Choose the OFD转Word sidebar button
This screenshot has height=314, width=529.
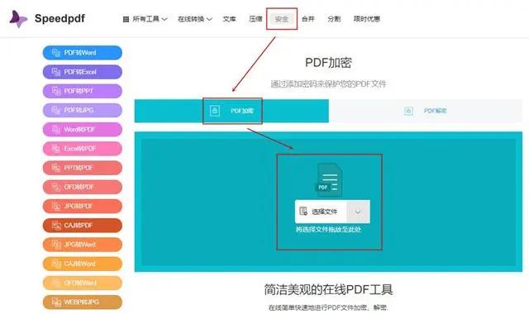(83, 283)
